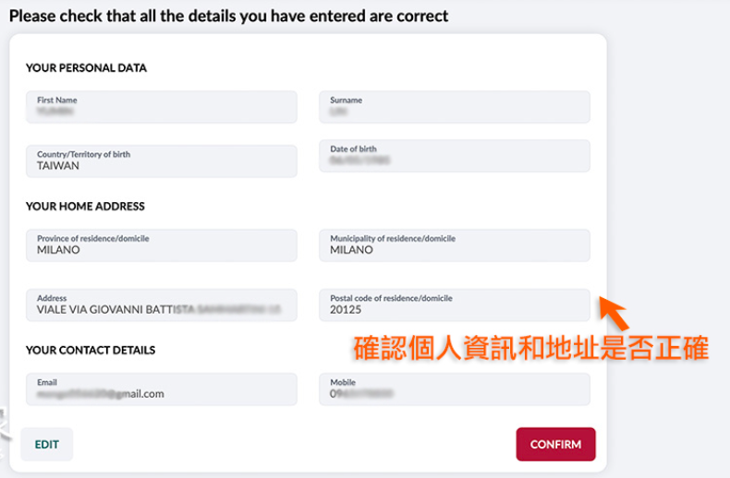Click the 20125 postal code value
730x478 pixels.
tap(347, 311)
